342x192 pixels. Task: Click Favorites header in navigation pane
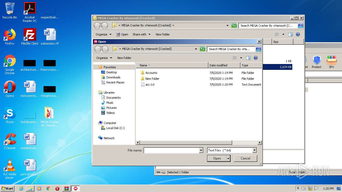(x=107, y=67)
